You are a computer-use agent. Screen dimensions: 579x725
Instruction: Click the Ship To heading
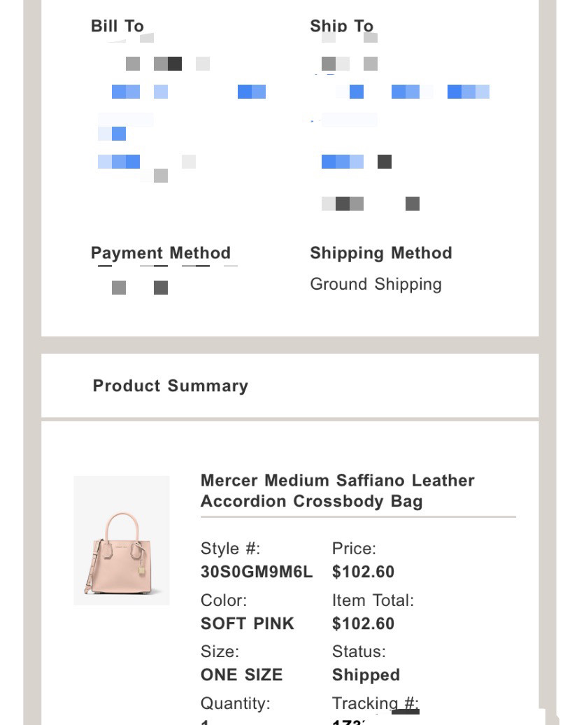pyautogui.click(x=341, y=26)
